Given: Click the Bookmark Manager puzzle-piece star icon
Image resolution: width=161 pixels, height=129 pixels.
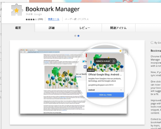Looking at the screenshot, I should 17,10.
